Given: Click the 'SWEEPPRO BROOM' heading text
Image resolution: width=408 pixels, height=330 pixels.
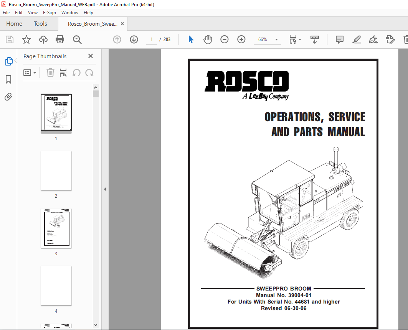Looking at the screenshot, I should tap(284, 289).
